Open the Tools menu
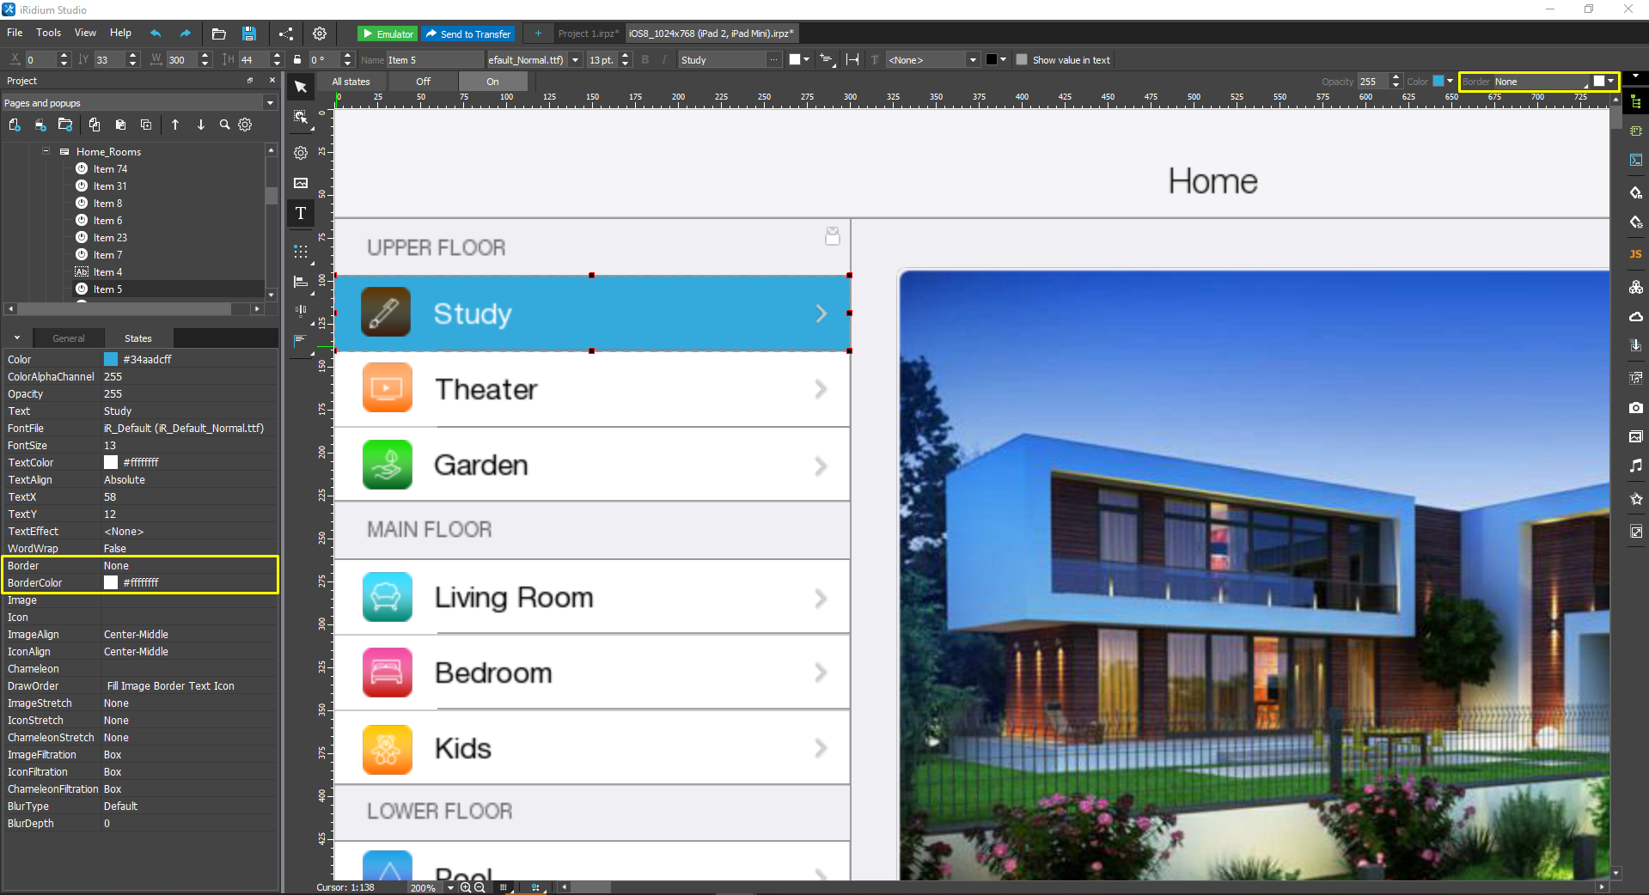This screenshot has height=895, width=1649. [x=48, y=33]
